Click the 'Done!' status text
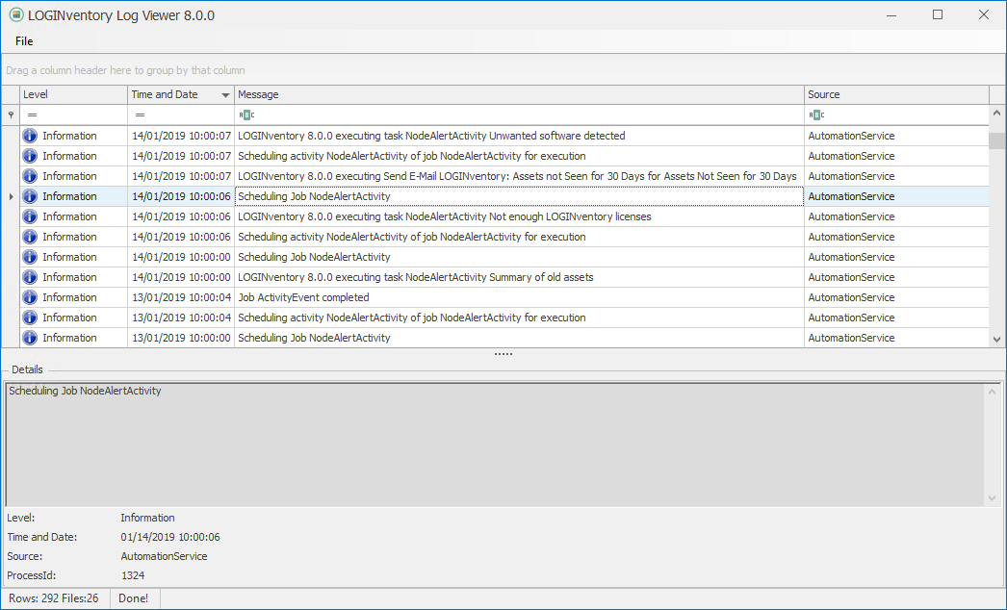This screenshot has height=610, width=1007. click(134, 598)
